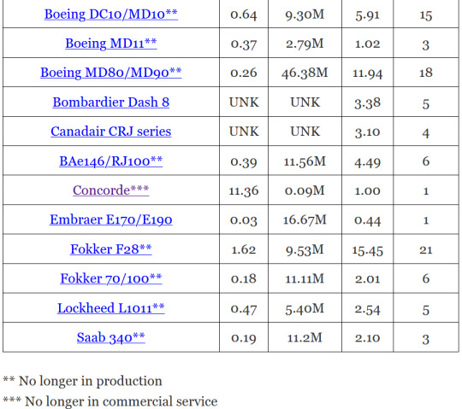
Task: Click the Canadair CRJ series link
Action: [x=110, y=131]
